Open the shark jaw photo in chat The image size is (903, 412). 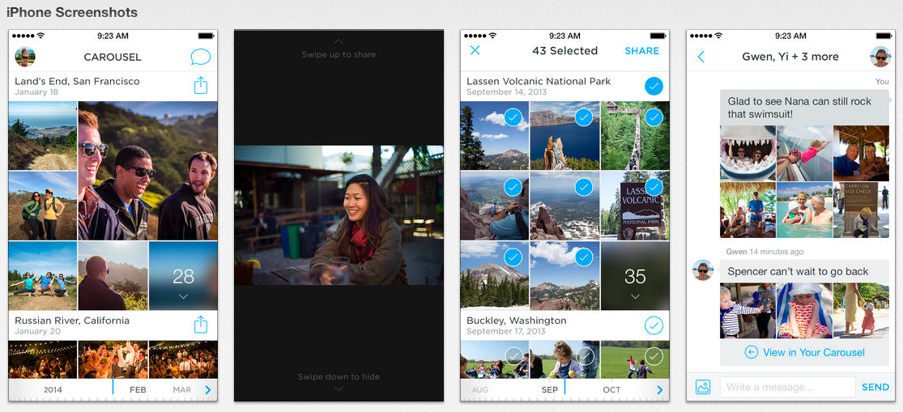(x=747, y=153)
